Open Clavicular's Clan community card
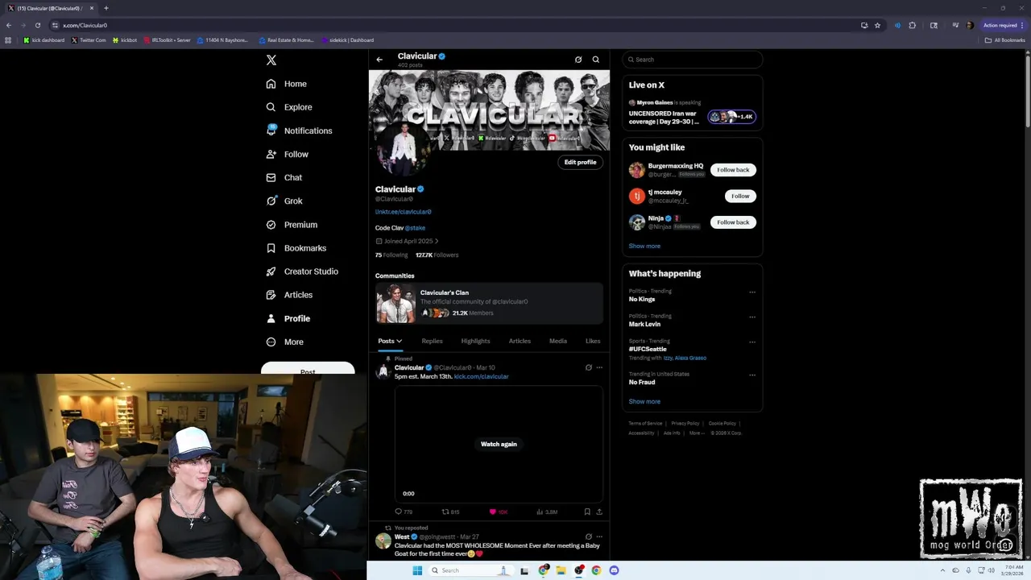 [x=489, y=303]
